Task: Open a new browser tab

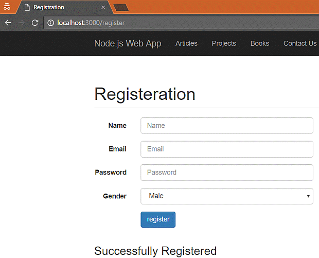Action: pos(120,7)
